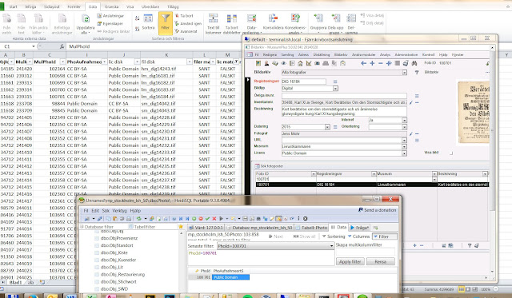
Task: Click the Excel formula bar showing MulPhoId
Action: pyautogui.click(x=154, y=46)
